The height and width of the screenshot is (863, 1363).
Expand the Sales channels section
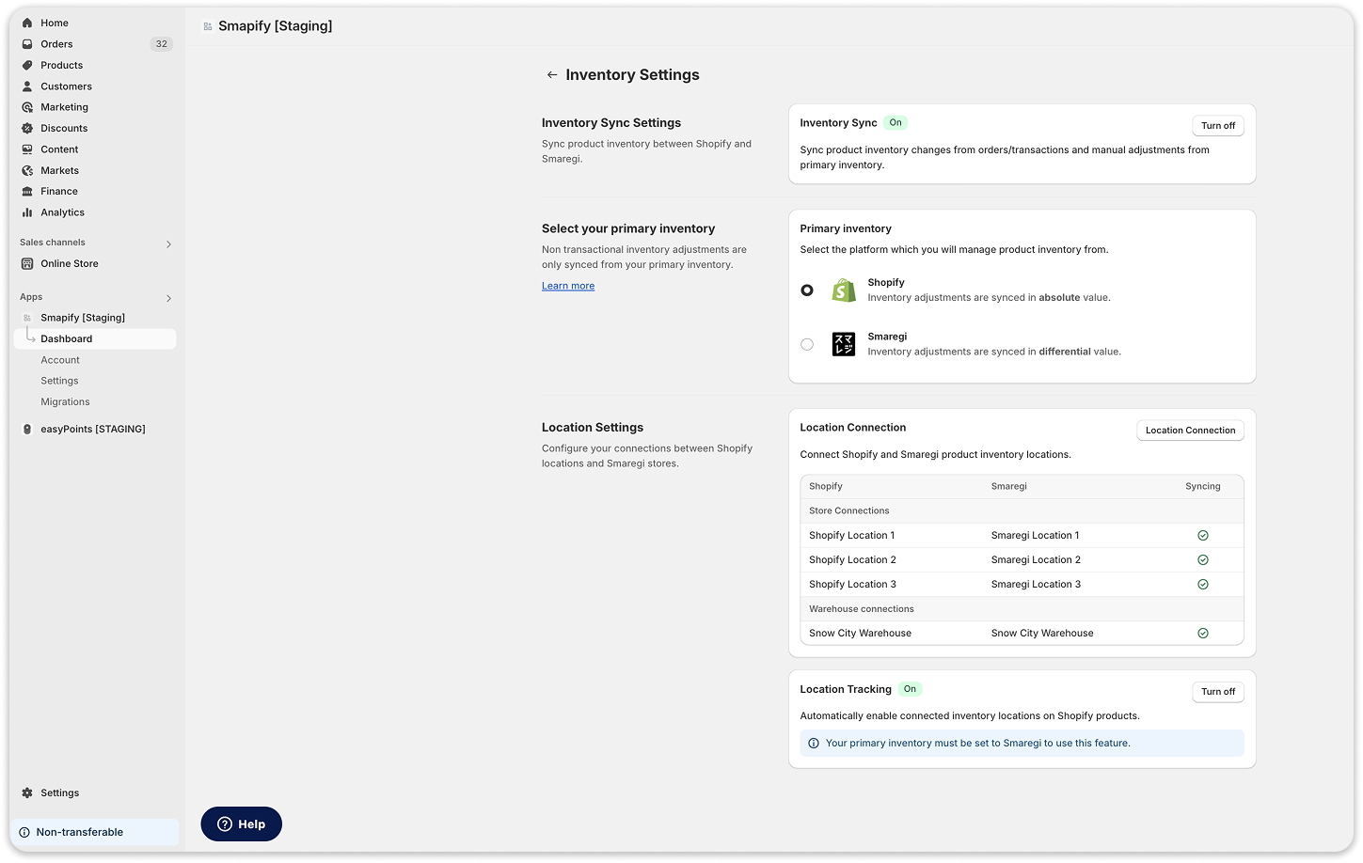pyautogui.click(x=168, y=244)
